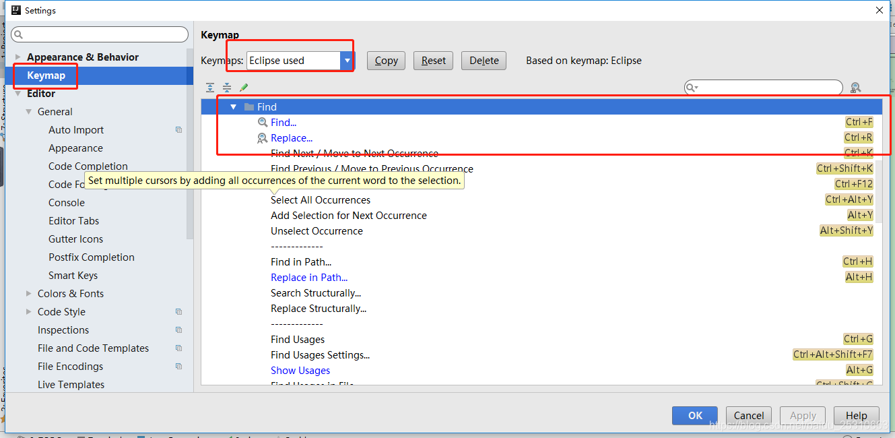Select Find in Path... action

point(301,262)
